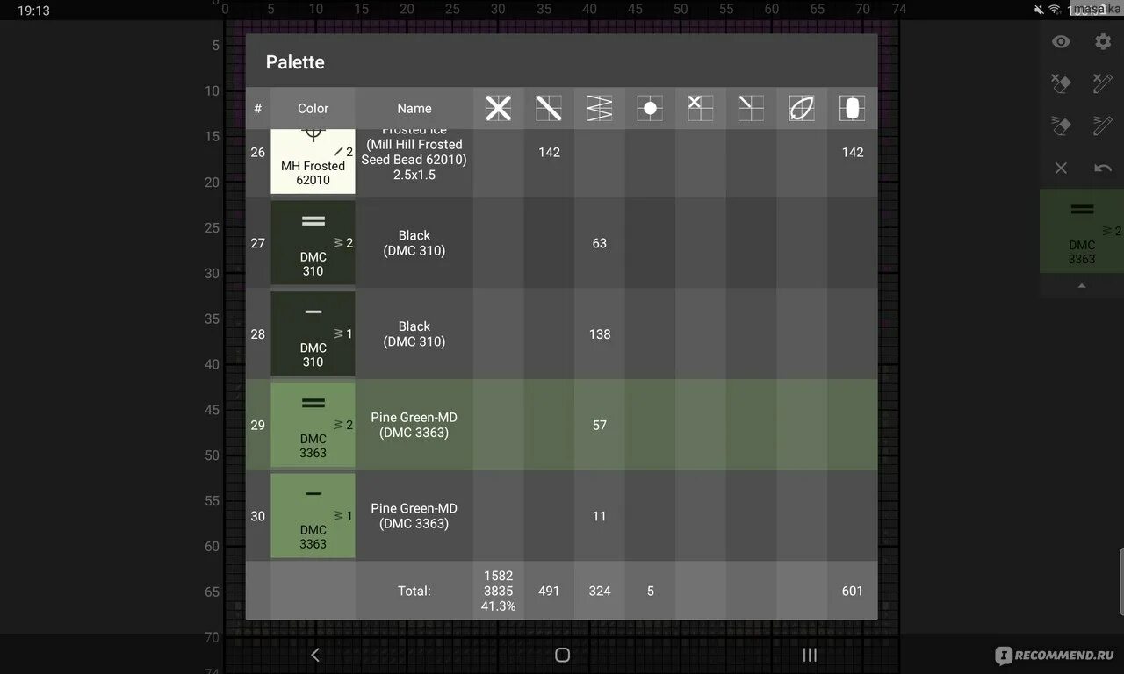Click the total half stitch count 491
1124x674 pixels.
point(549,591)
